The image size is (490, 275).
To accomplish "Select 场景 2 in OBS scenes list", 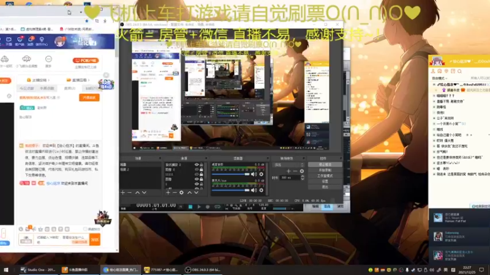I will click(140, 170).
